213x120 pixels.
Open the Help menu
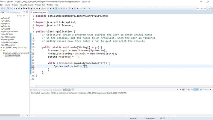56,5
